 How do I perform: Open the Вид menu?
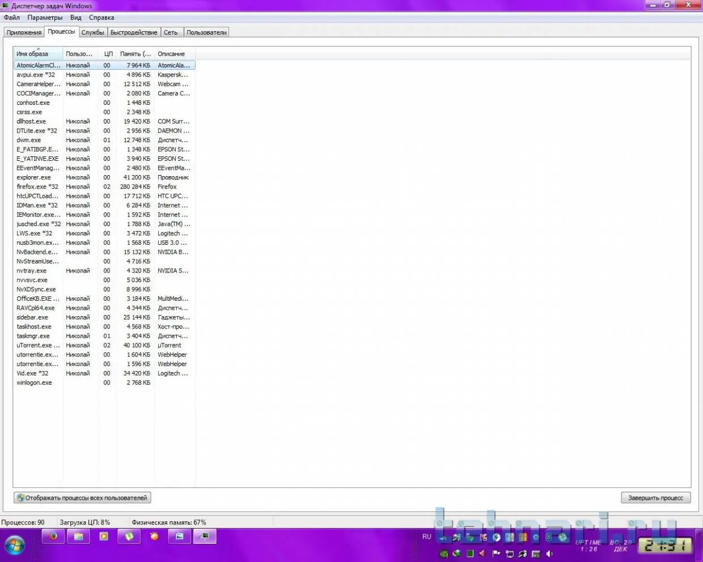[x=75, y=18]
